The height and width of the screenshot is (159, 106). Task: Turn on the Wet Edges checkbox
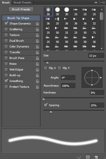6,70
